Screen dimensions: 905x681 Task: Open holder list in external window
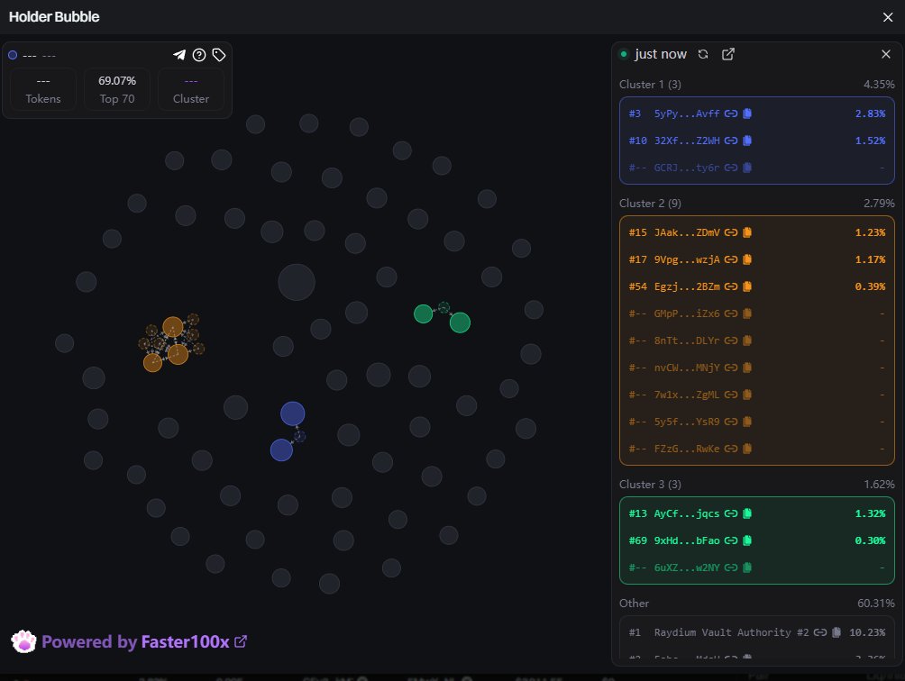728,54
